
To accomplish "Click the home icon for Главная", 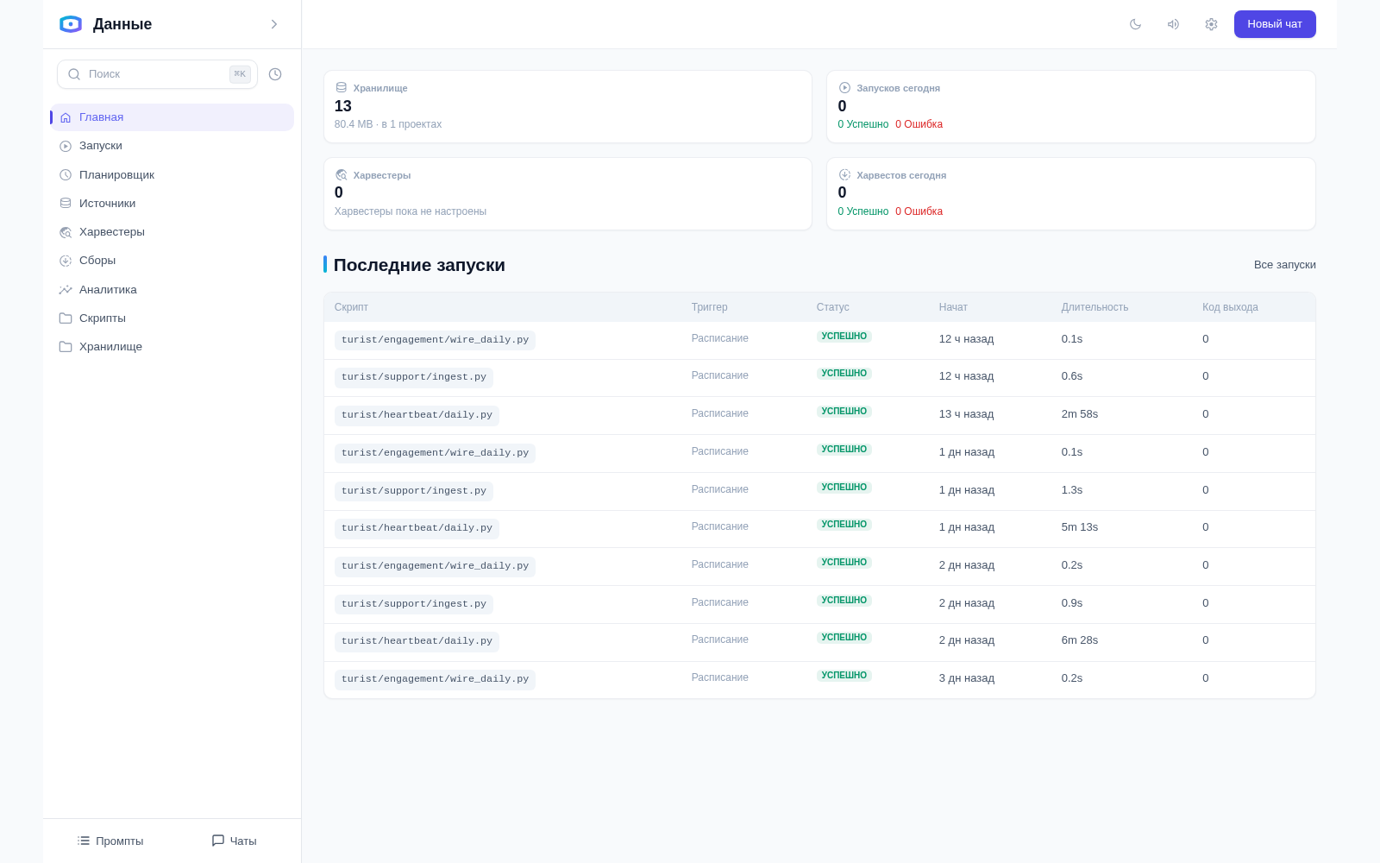I will coord(66,117).
